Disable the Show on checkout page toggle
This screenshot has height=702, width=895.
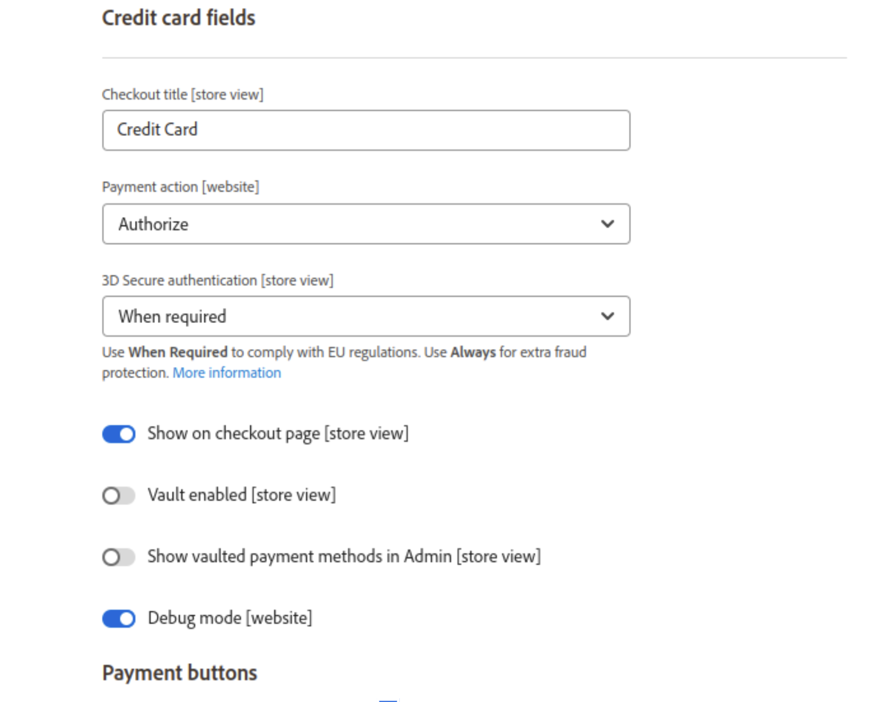click(119, 434)
